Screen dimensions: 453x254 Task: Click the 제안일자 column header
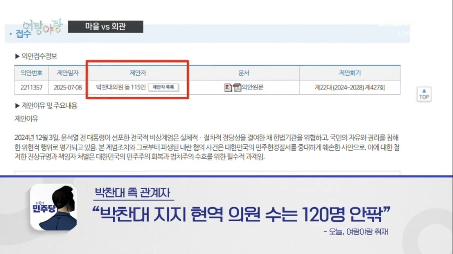tap(68, 73)
